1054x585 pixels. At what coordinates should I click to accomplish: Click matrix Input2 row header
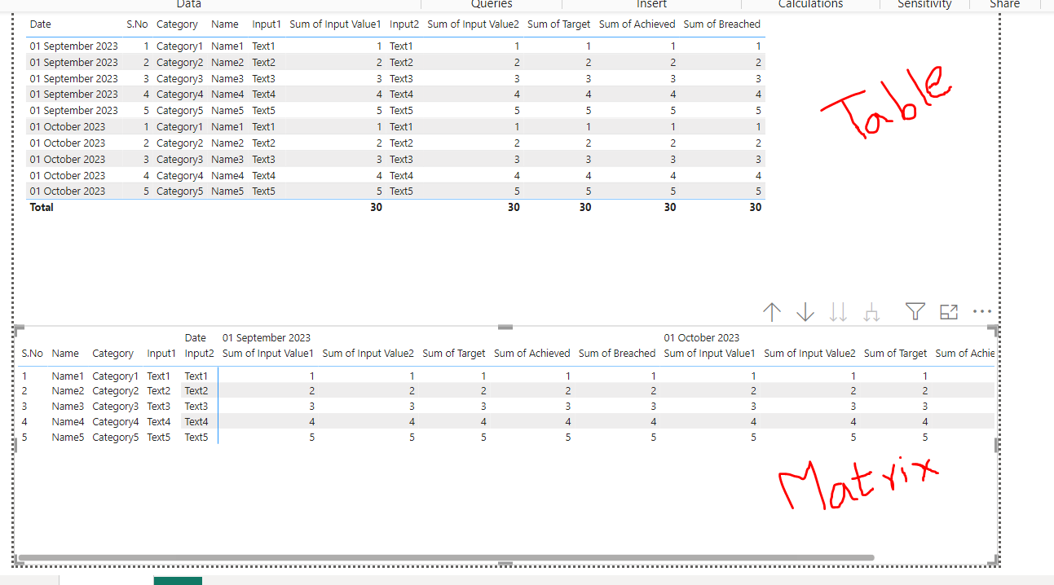click(x=200, y=354)
